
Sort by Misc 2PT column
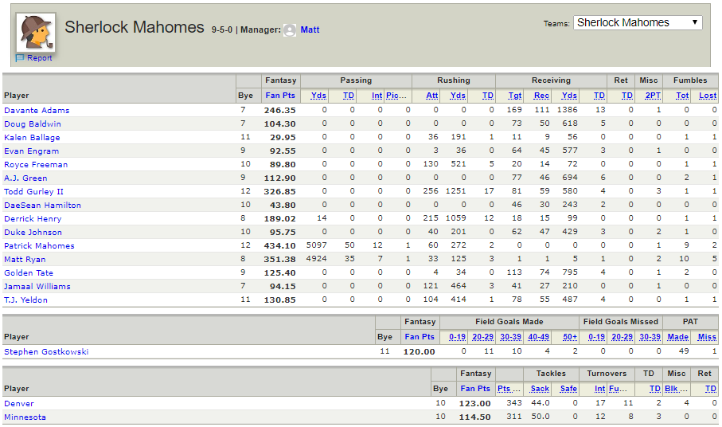(x=653, y=96)
